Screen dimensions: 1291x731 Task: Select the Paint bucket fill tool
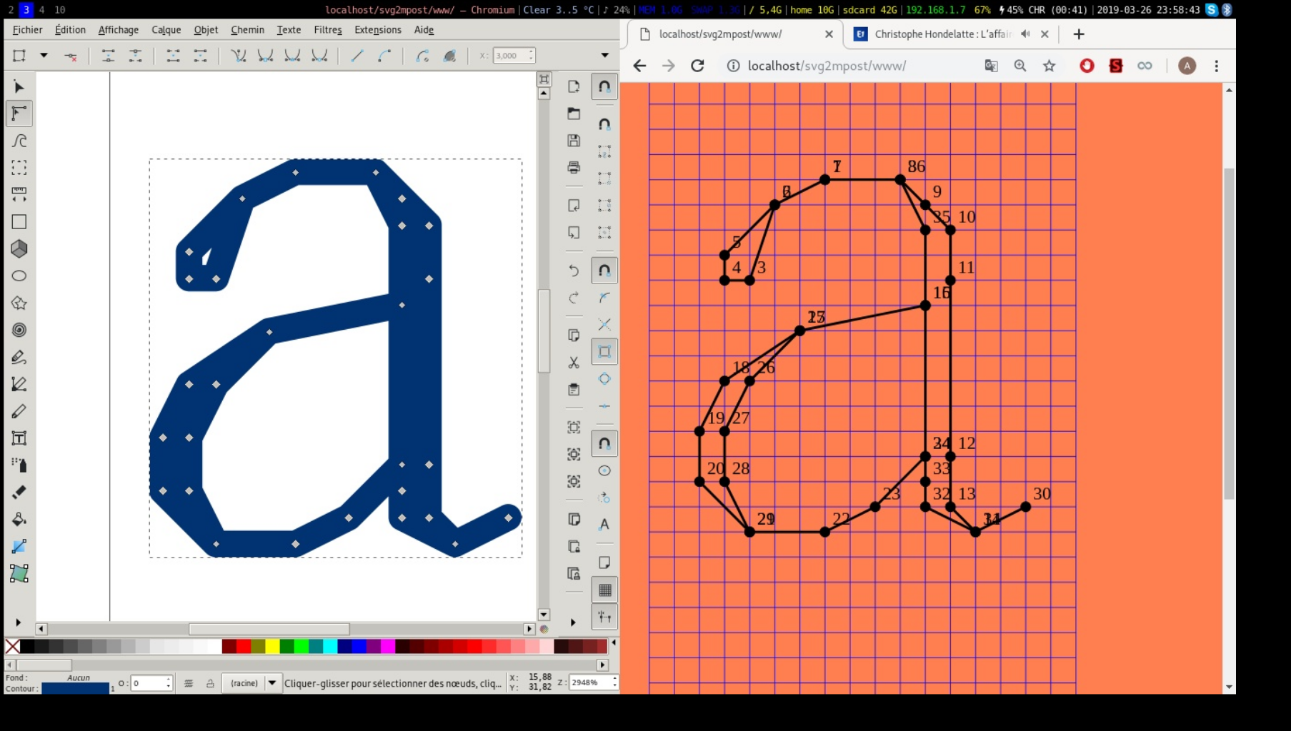point(19,519)
